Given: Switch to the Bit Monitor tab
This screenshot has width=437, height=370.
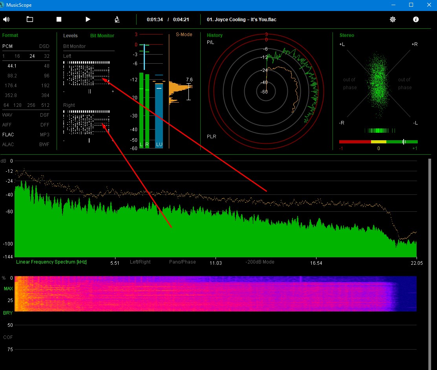Looking at the screenshot, I should click(102, 36).
